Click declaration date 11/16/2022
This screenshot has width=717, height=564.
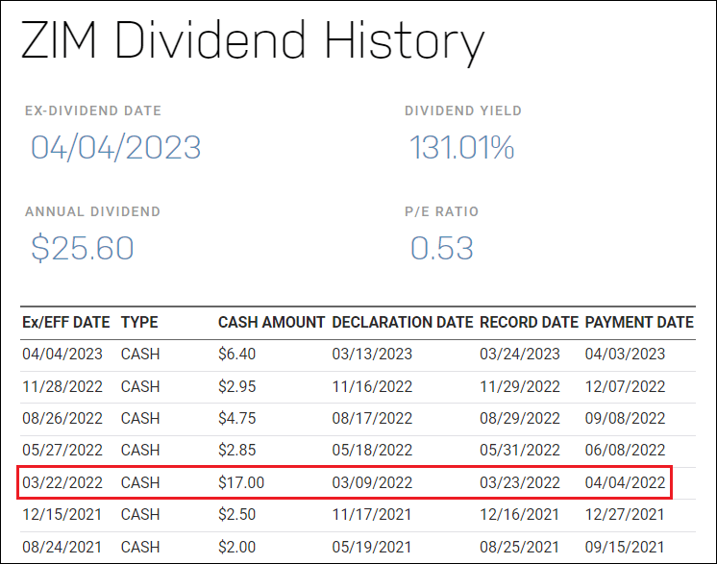[372, 386]
